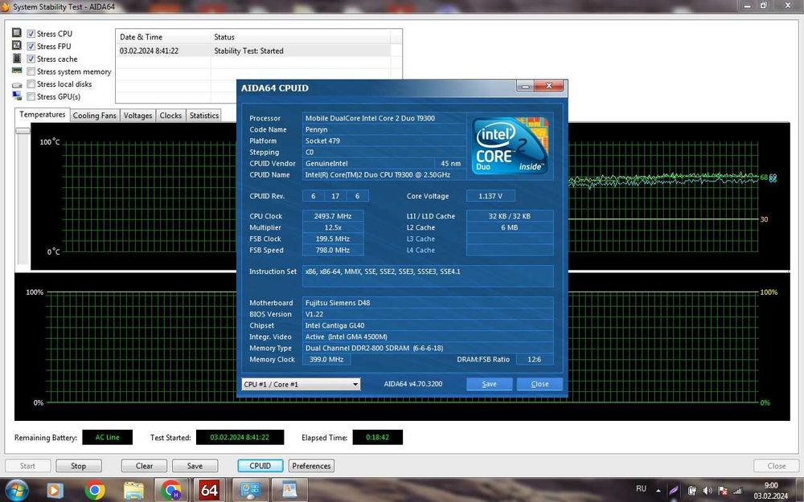Click the monitor icon beside Stress GPU(s)
Viewport: 804px width, 502px height.
point(17,96)
